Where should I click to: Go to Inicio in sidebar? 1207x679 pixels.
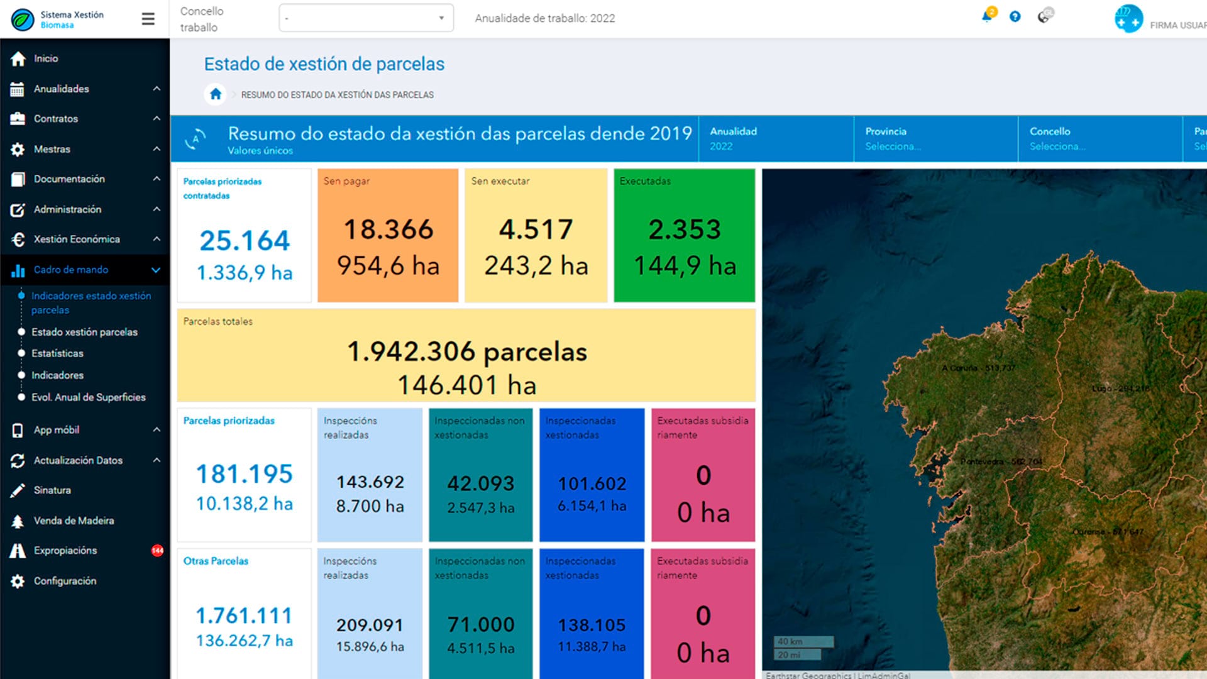pos(45,58)
